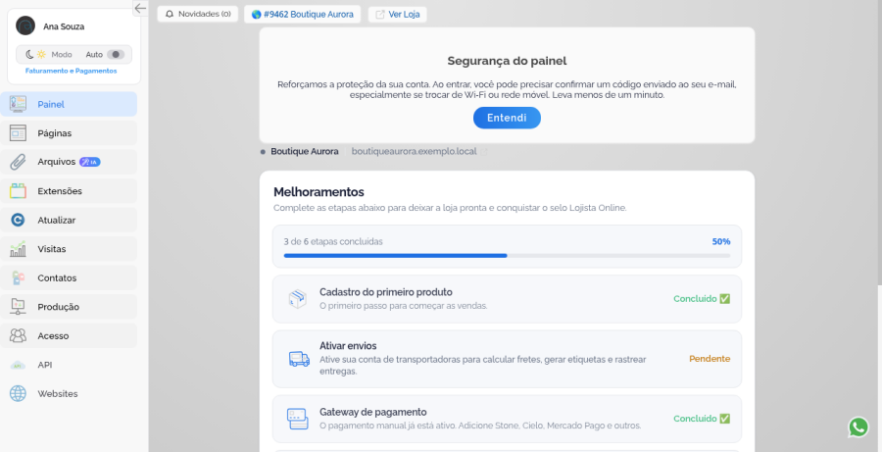Open #9462 Boutique Aurora store selector
Viewport: 882px width, 452px height.
tap(303, 14)
